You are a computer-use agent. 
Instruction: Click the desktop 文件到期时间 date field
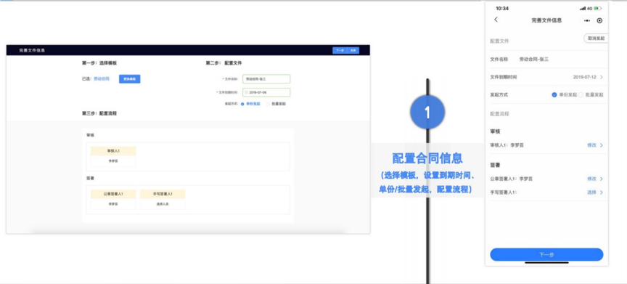(x=266, y=92)
